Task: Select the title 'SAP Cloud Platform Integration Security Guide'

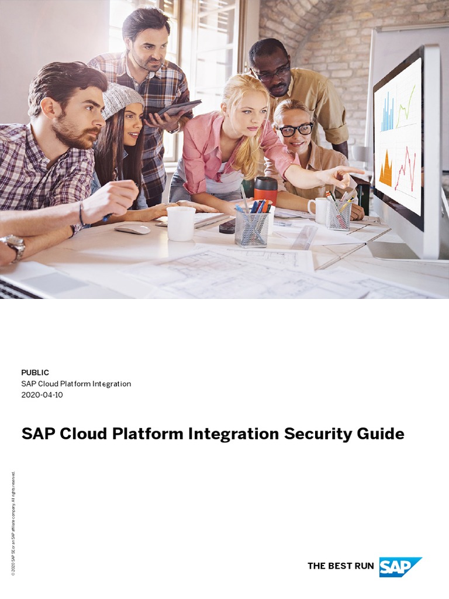Action: 213,434
